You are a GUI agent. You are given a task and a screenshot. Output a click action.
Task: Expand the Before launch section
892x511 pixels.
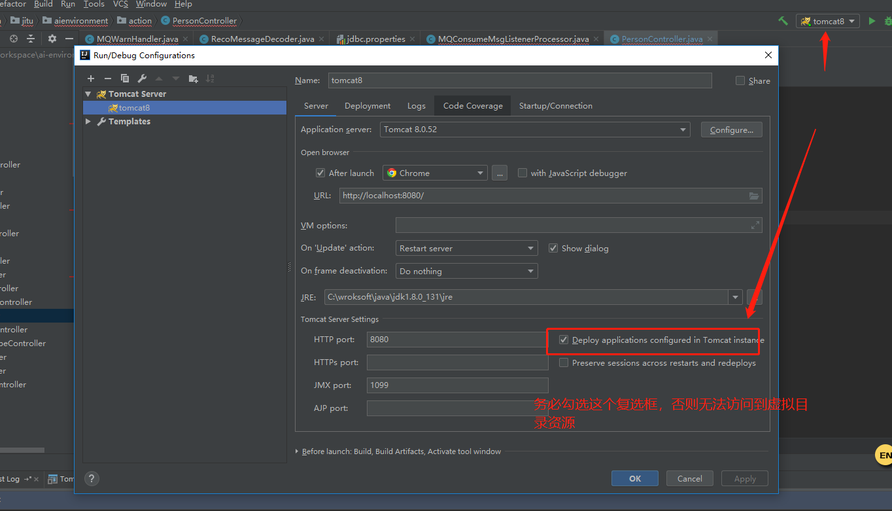[x=298, y=451]
